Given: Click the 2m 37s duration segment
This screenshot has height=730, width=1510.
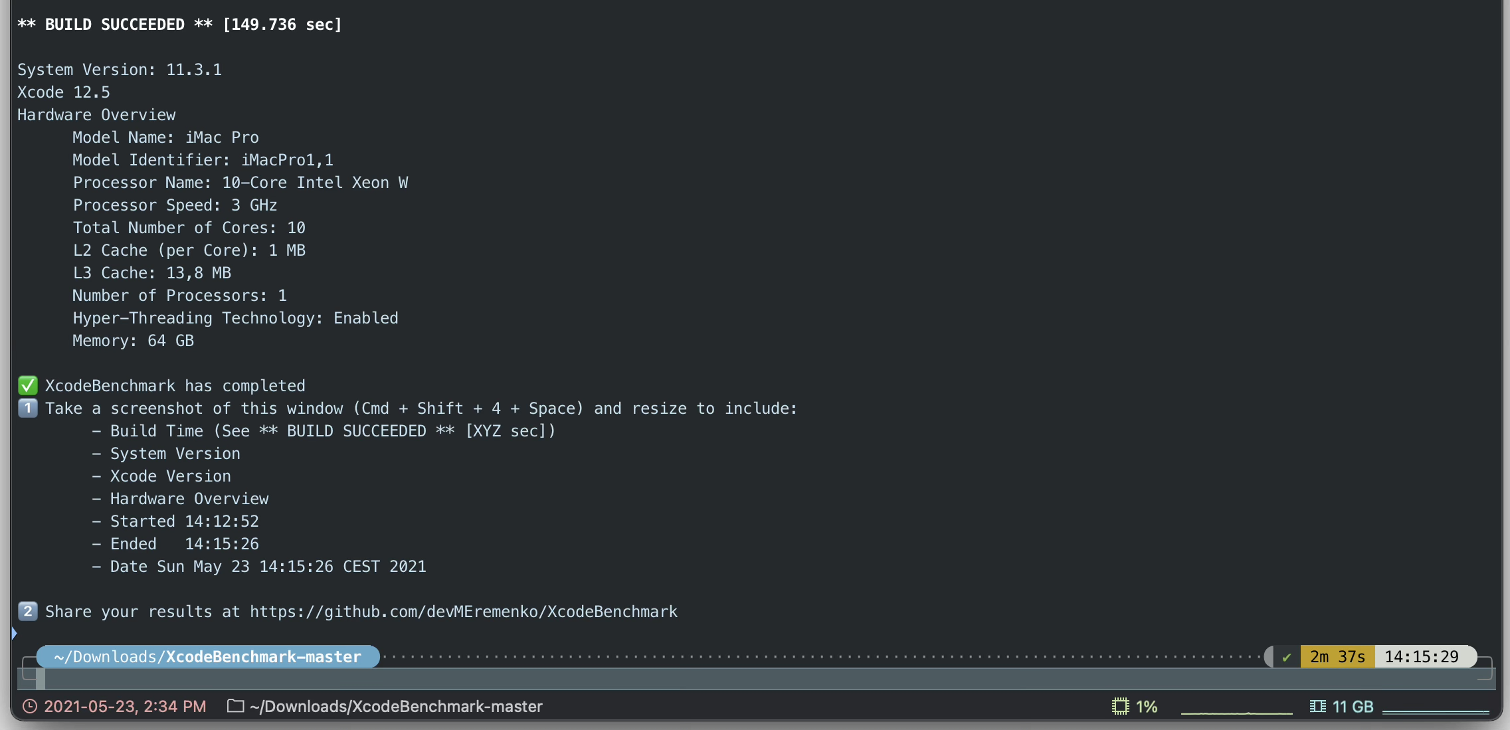Looking at the screenshot, I should click(x=1337, y=657).
